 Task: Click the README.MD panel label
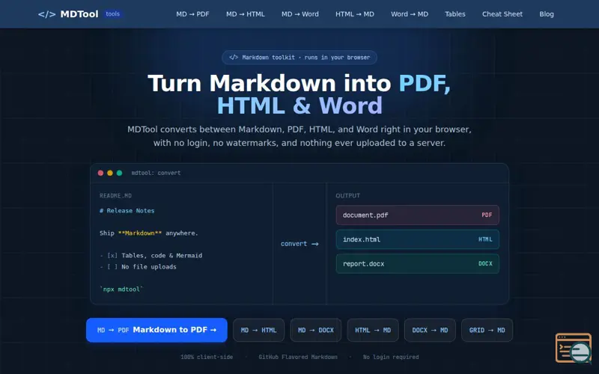coord(115,196)
